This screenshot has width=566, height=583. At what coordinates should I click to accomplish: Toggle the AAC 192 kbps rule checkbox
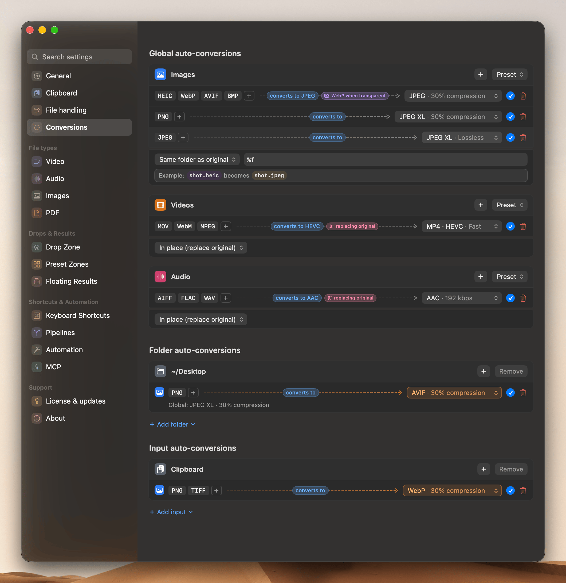tap(510, 298)
